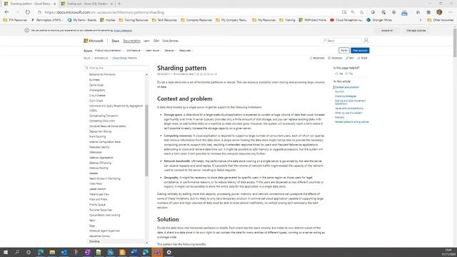
Task: Open a new browser tab with plus icon
Action: 119,4
